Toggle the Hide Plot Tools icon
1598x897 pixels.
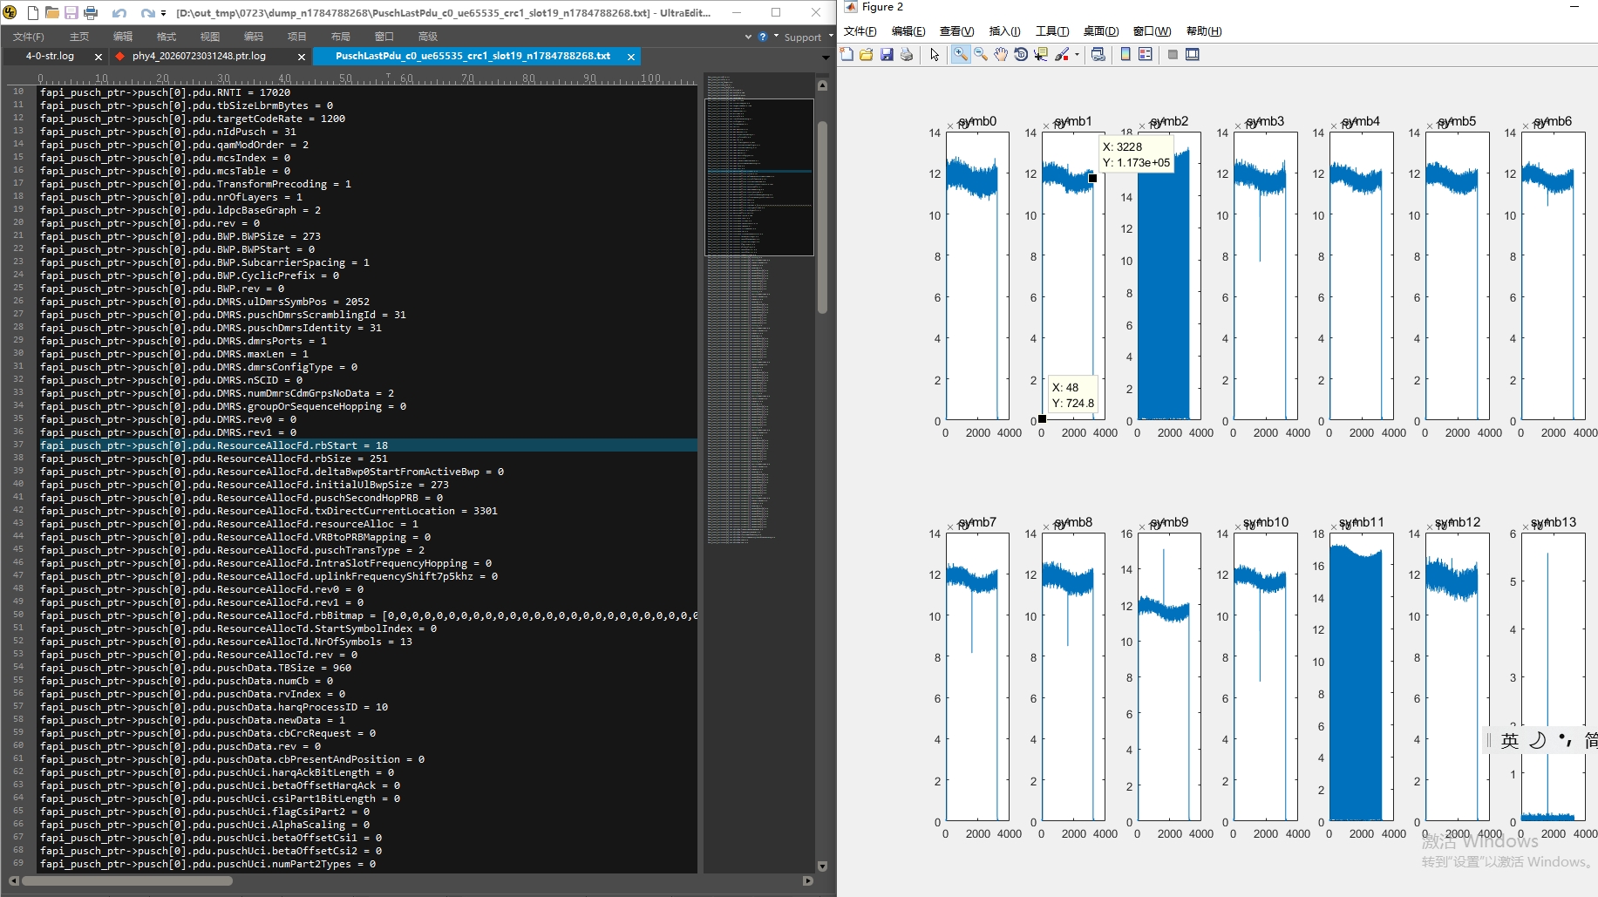click(x=1173, y=55)
